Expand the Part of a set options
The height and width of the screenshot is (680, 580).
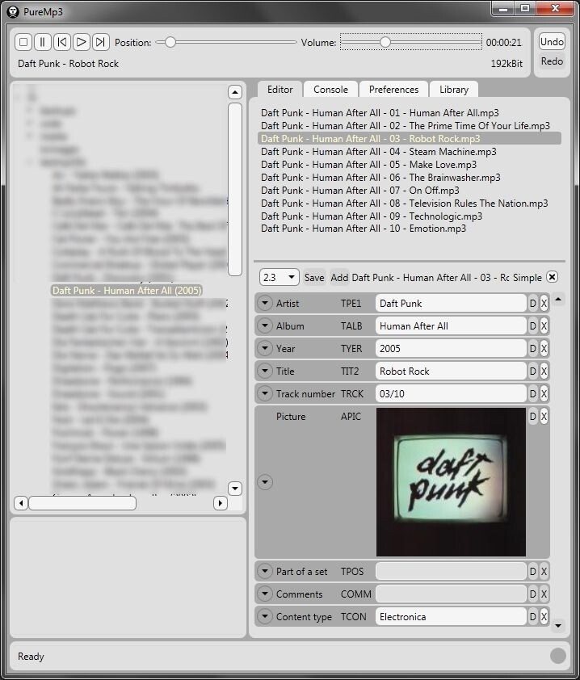pyautogui.click(x=265, y=571)
